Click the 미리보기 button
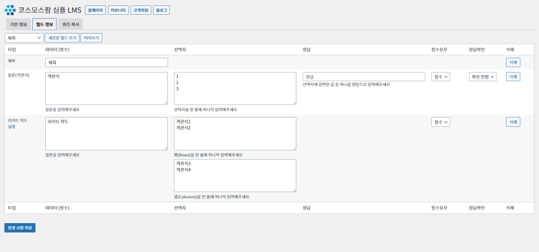Viewport: 539px width, 252px height. coord(91,38)
